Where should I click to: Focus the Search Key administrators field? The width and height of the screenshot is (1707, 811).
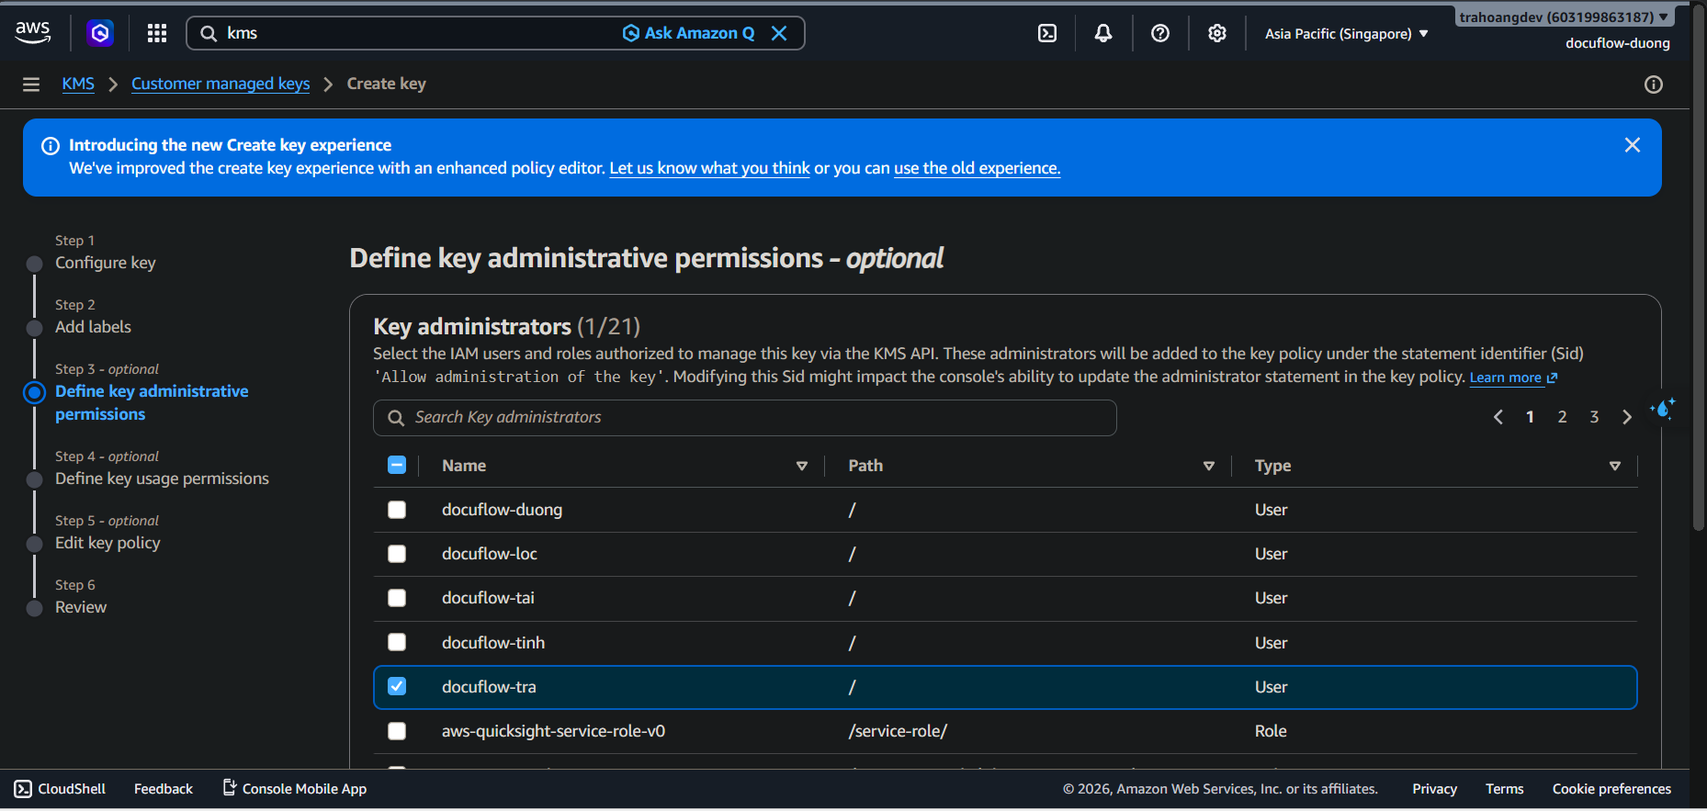(x=745, y=418)
